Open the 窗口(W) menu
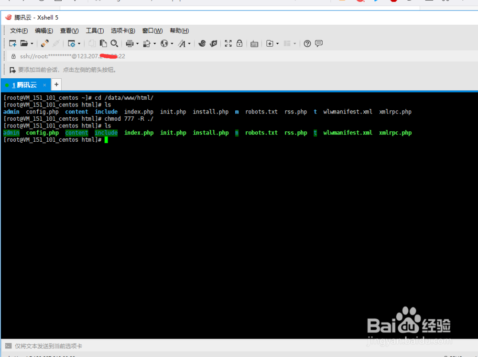Screen dimensions: 478x357 coord(152,31)
